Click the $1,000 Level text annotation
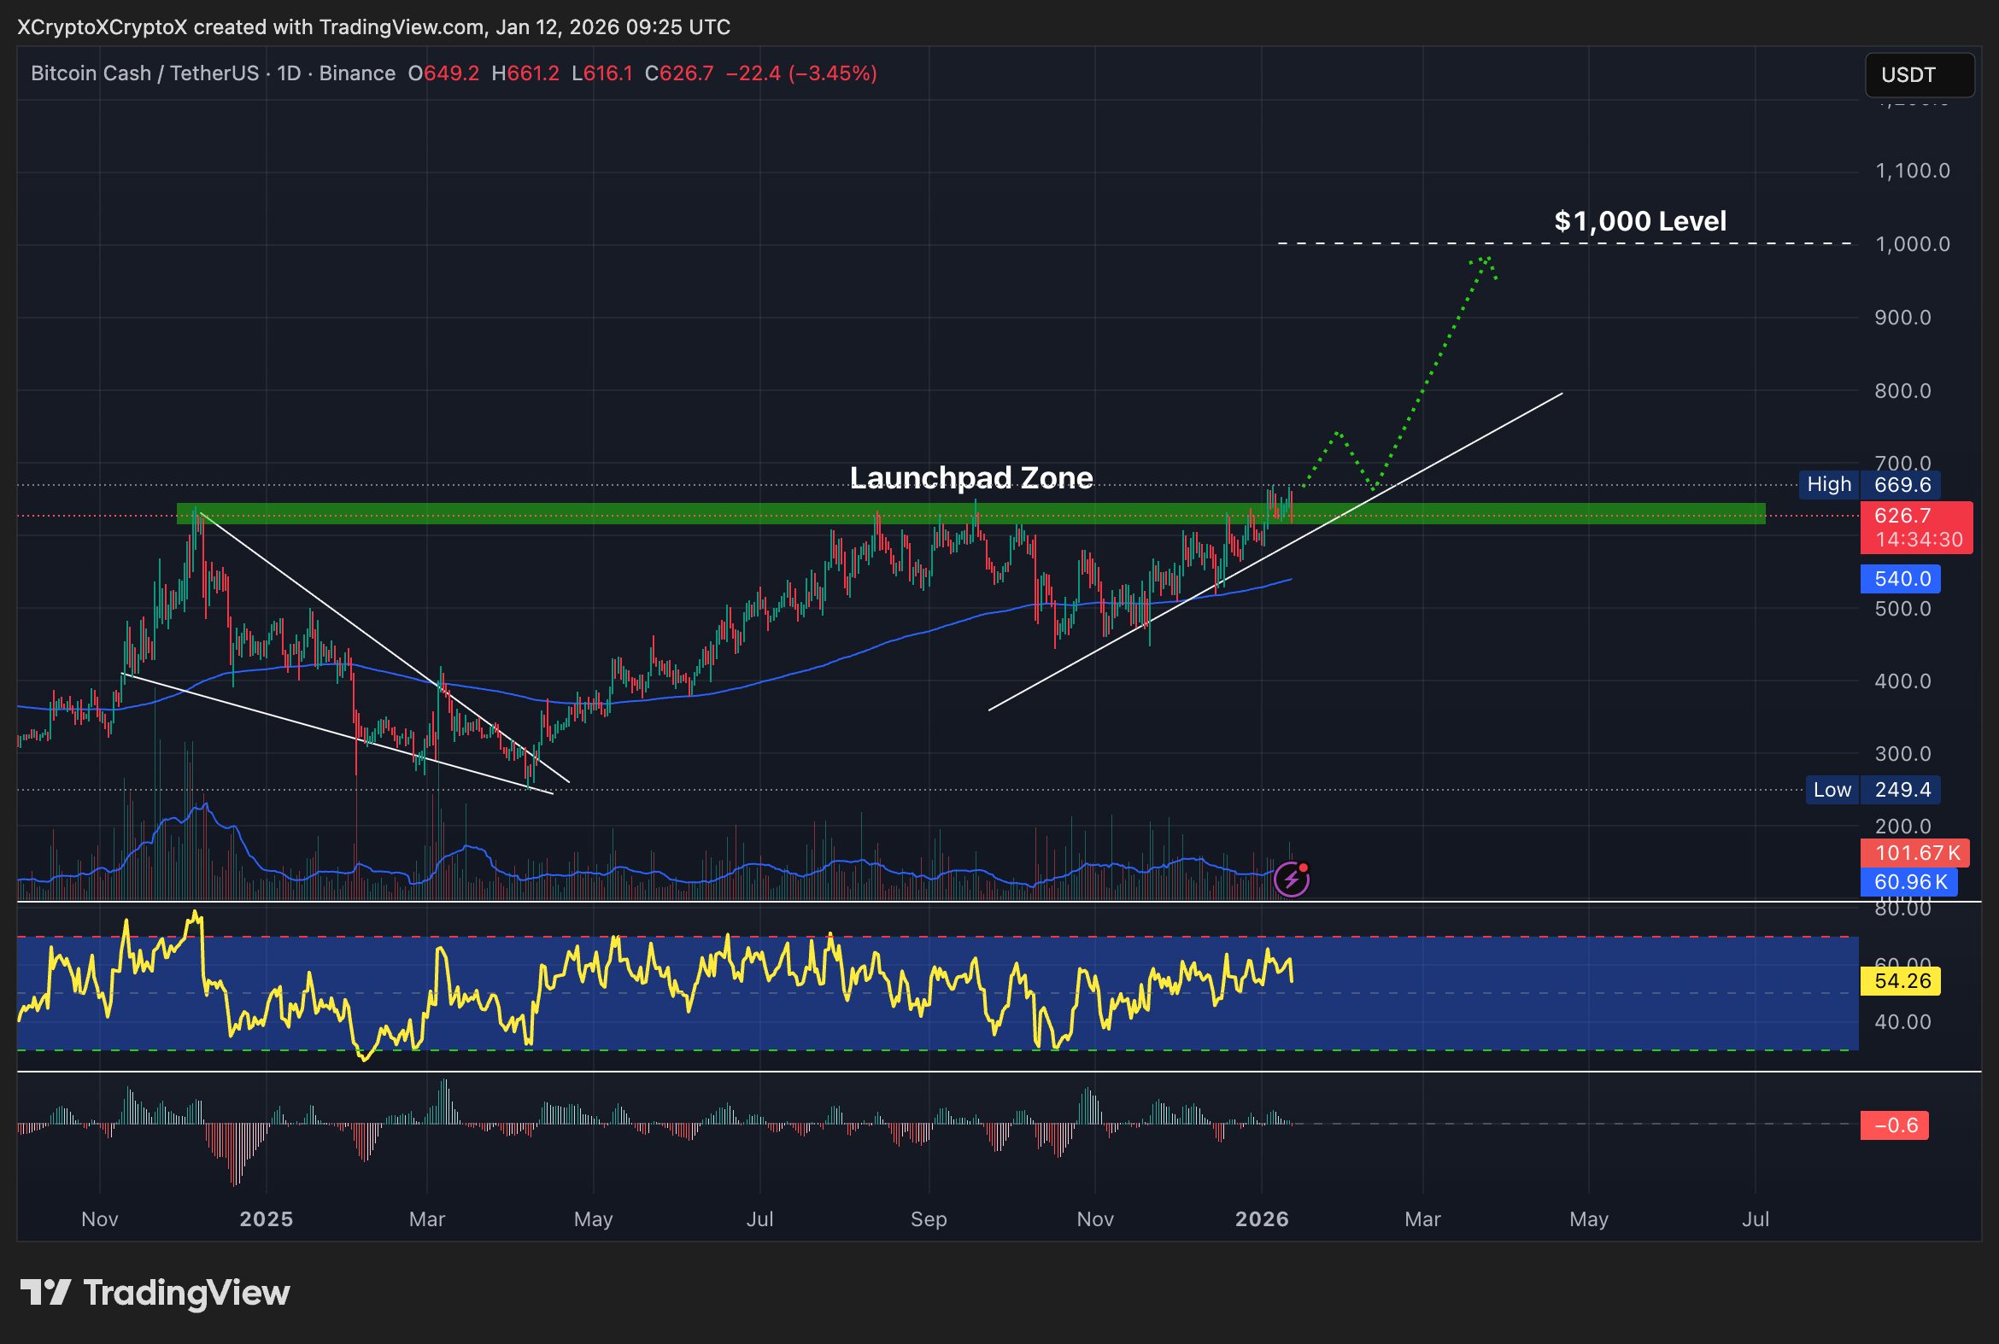Viewport: 1999px width, 1344px height. point(1639,221)
